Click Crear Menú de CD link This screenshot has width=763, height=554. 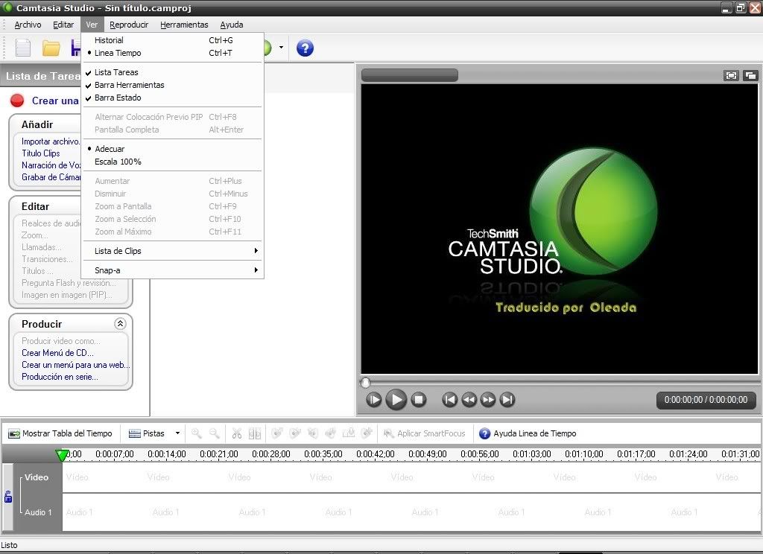(57, 353)
